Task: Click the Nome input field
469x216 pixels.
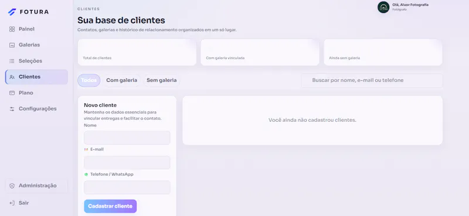Action: (x=127, y=138)
